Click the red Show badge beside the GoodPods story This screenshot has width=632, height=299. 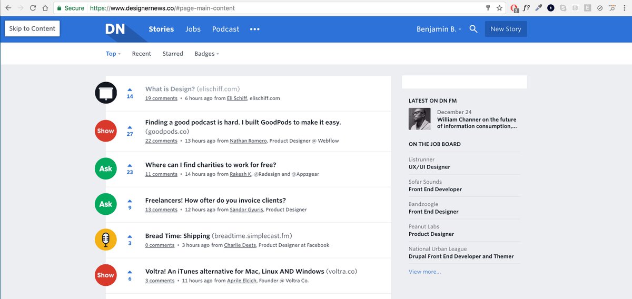pos(106,131)
